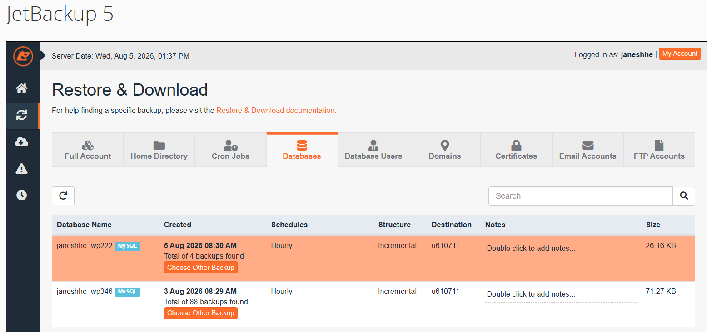Click the Hourly schedule for janeshhe_wp222
The width and height of the screenshot is (707, 332).
[282, 246]
